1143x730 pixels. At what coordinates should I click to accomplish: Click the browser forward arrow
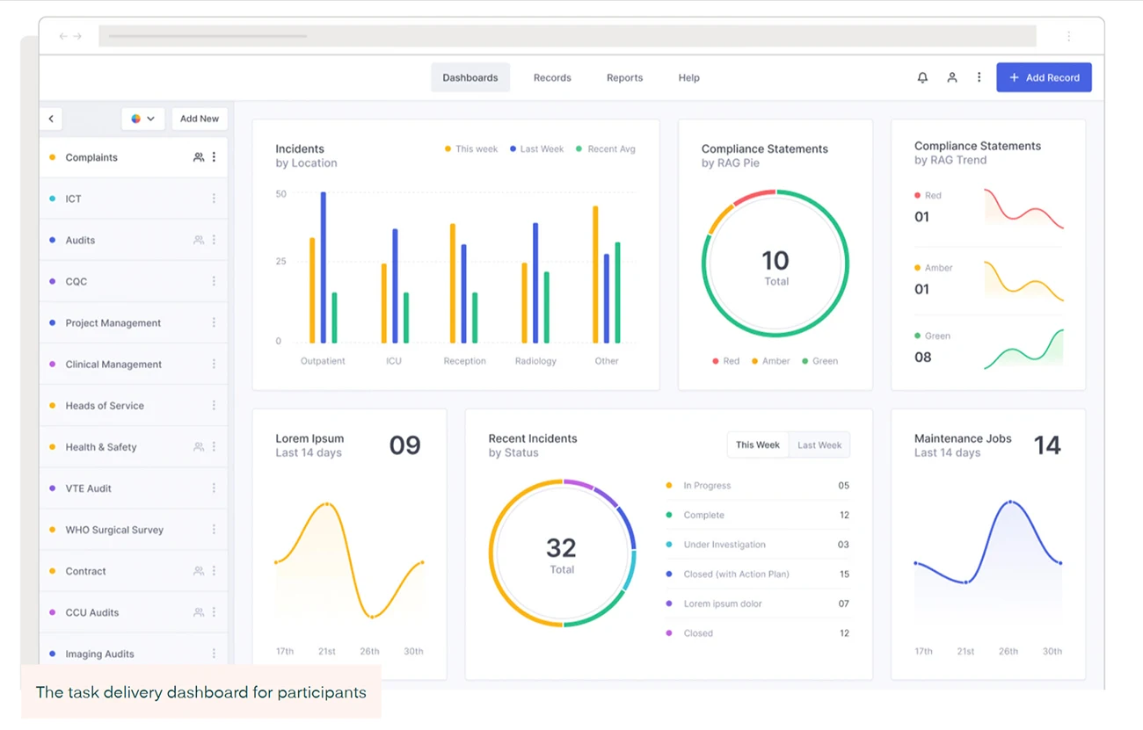(77, 36)
